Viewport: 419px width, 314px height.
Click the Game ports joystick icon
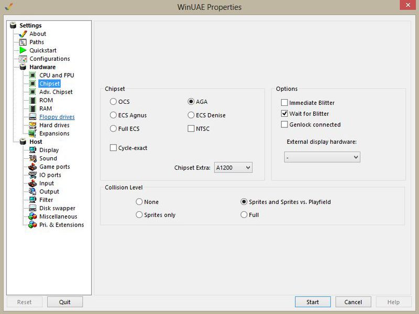tap(32, 167)
